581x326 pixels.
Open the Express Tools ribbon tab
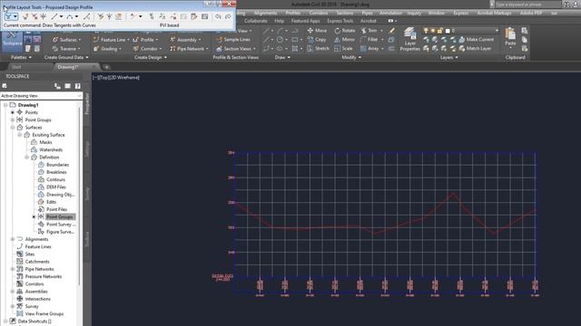tap(340, 21)
